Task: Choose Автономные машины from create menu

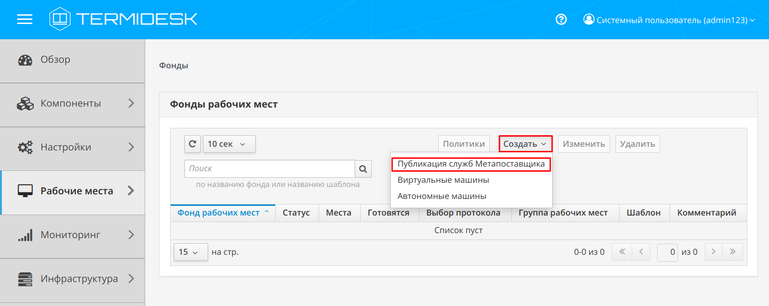Action: tap(442, 196)
